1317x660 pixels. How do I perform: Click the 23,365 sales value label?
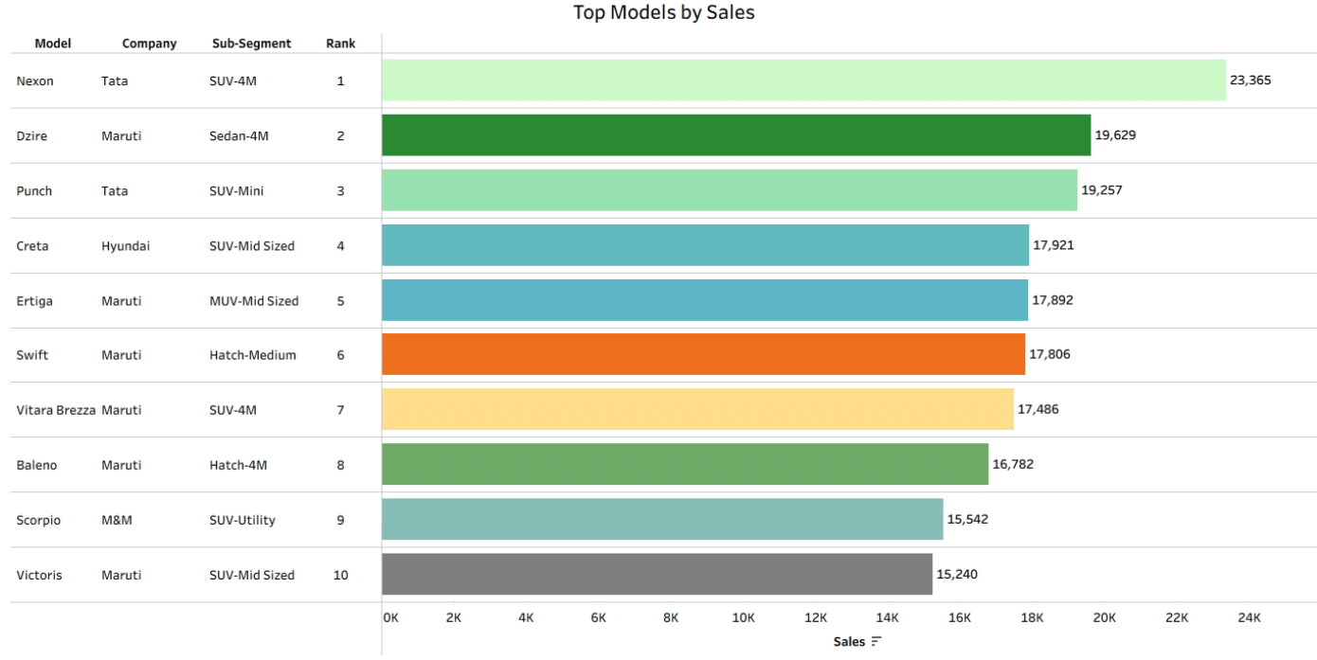[x=1250, y=80]
